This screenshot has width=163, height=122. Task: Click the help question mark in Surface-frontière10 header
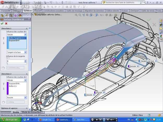29,20
